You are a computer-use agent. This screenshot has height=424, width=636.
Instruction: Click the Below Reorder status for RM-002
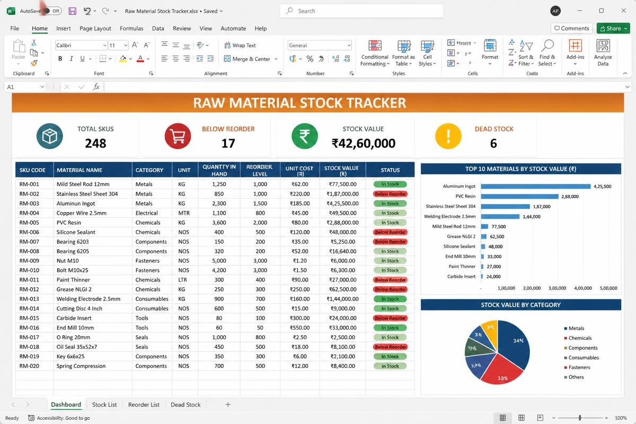pyautogui.click(x=390, y=194)
